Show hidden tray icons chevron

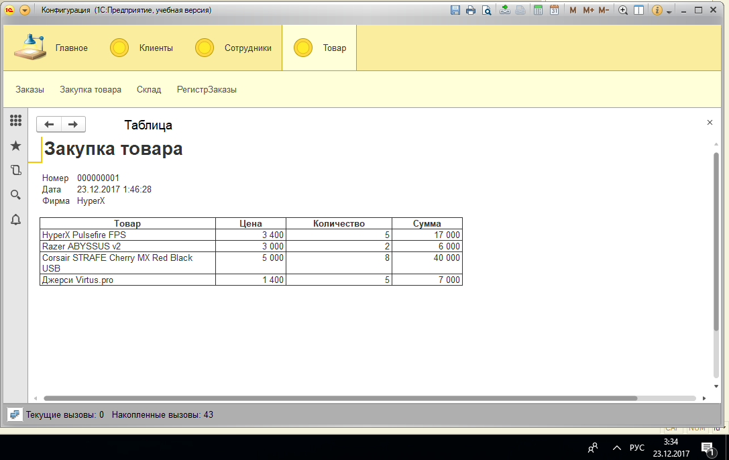pyautogui.click(x=616, y=447)
